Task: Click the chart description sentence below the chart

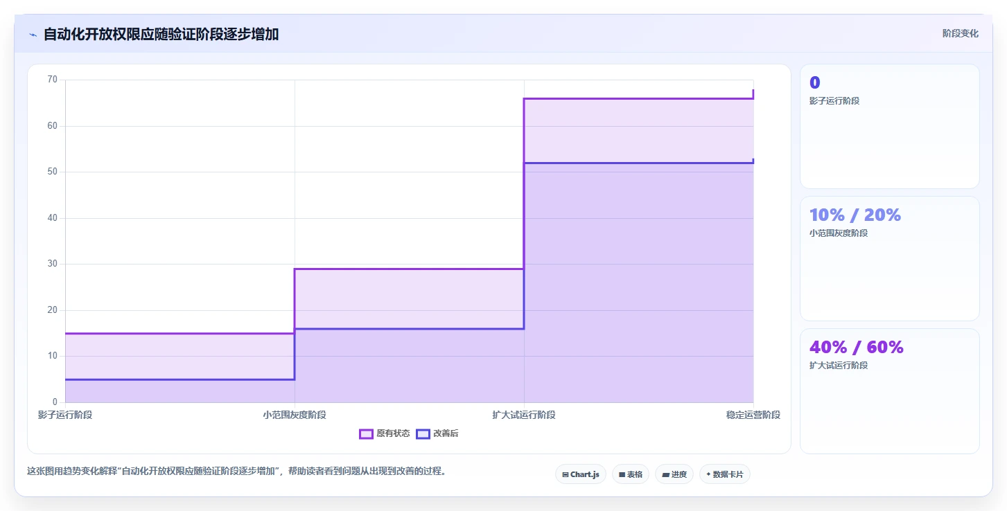Action: click(236, 472)
